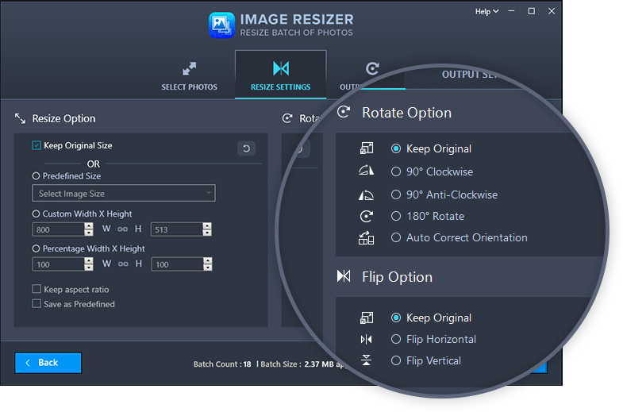Click the Image Resizer app logo

coord(221,25)
